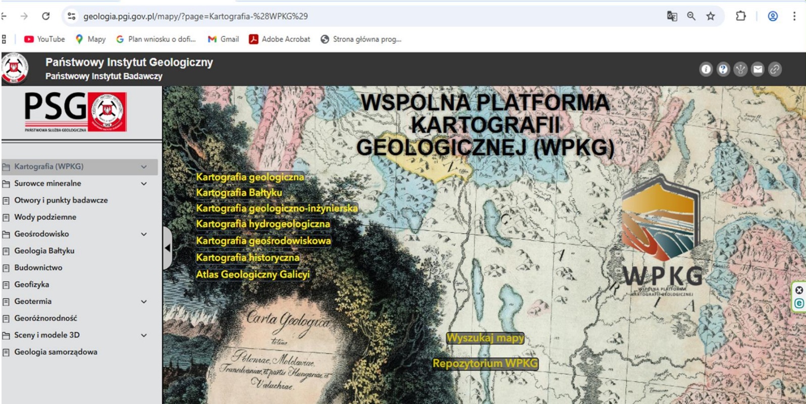The image size is (806, 404).
Task: Open Georóżnorodność in sidebar
Action: 45,318
